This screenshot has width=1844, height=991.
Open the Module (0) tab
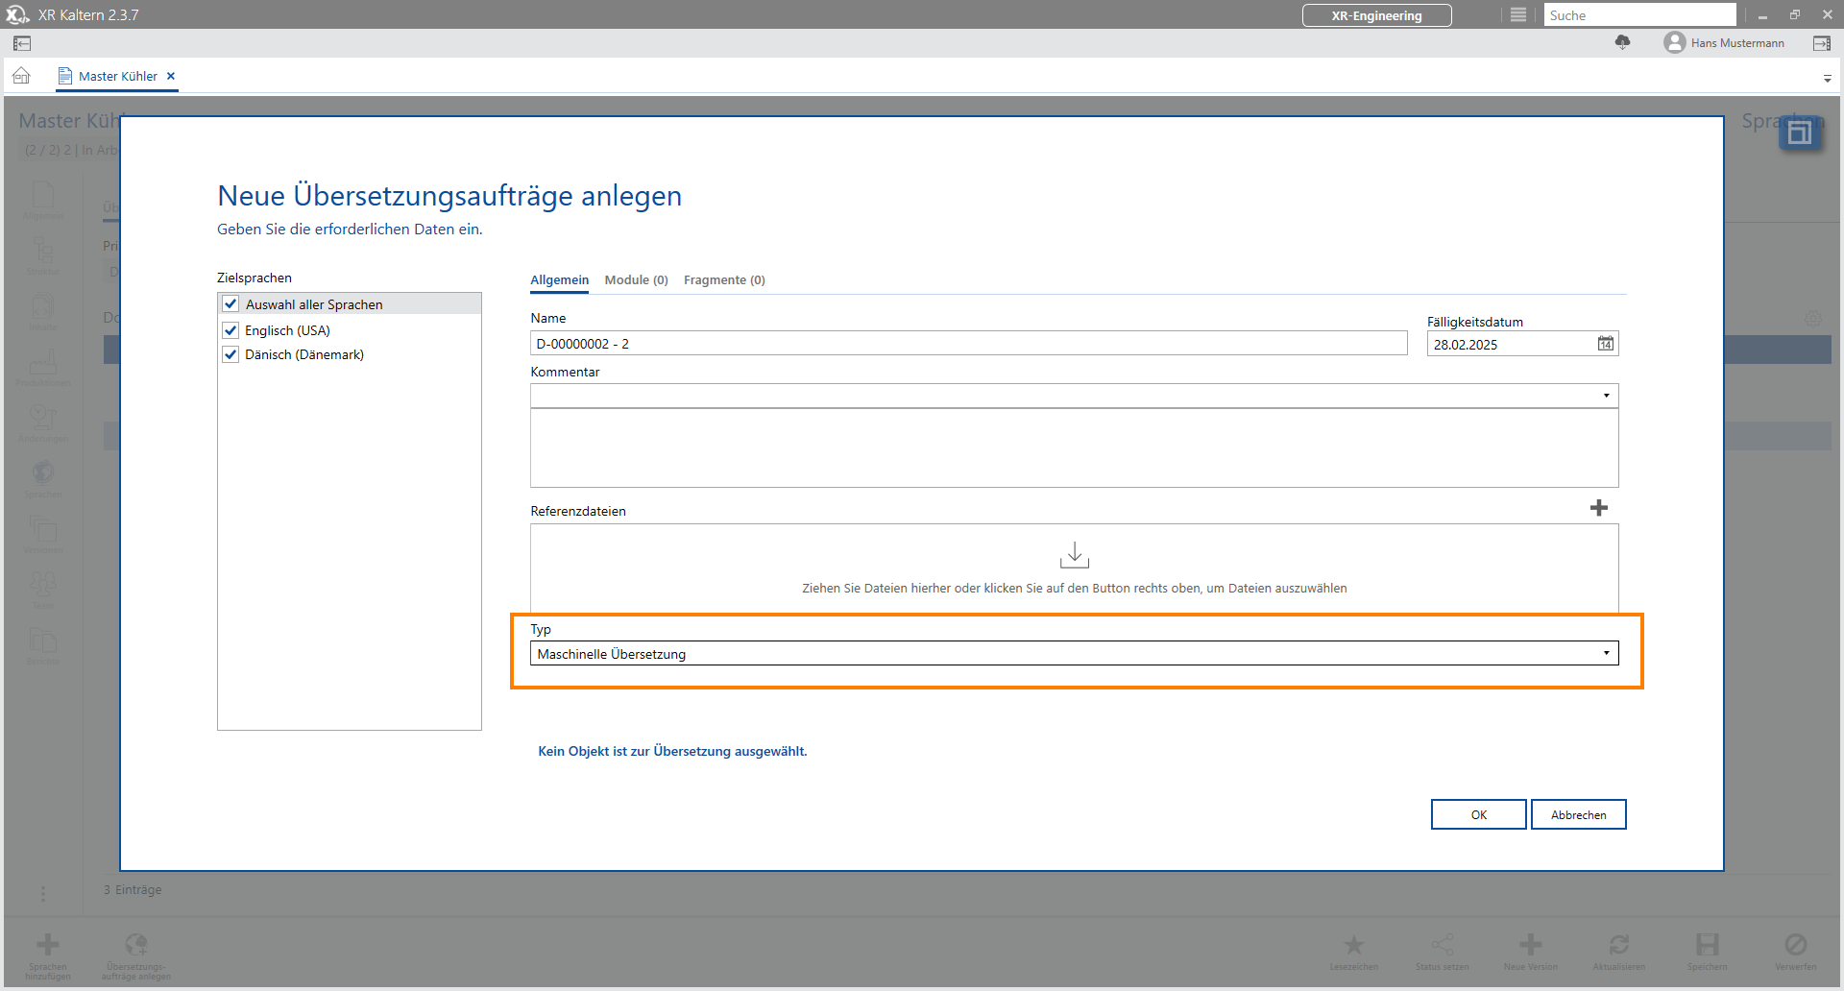(636, 280)
